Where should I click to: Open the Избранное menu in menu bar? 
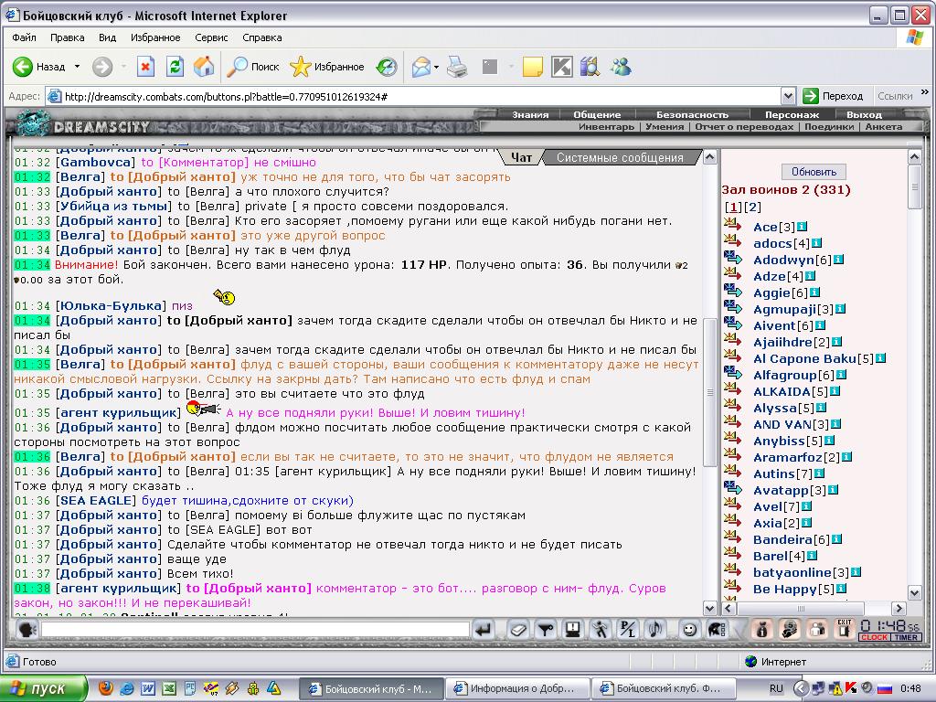point(155,37)
